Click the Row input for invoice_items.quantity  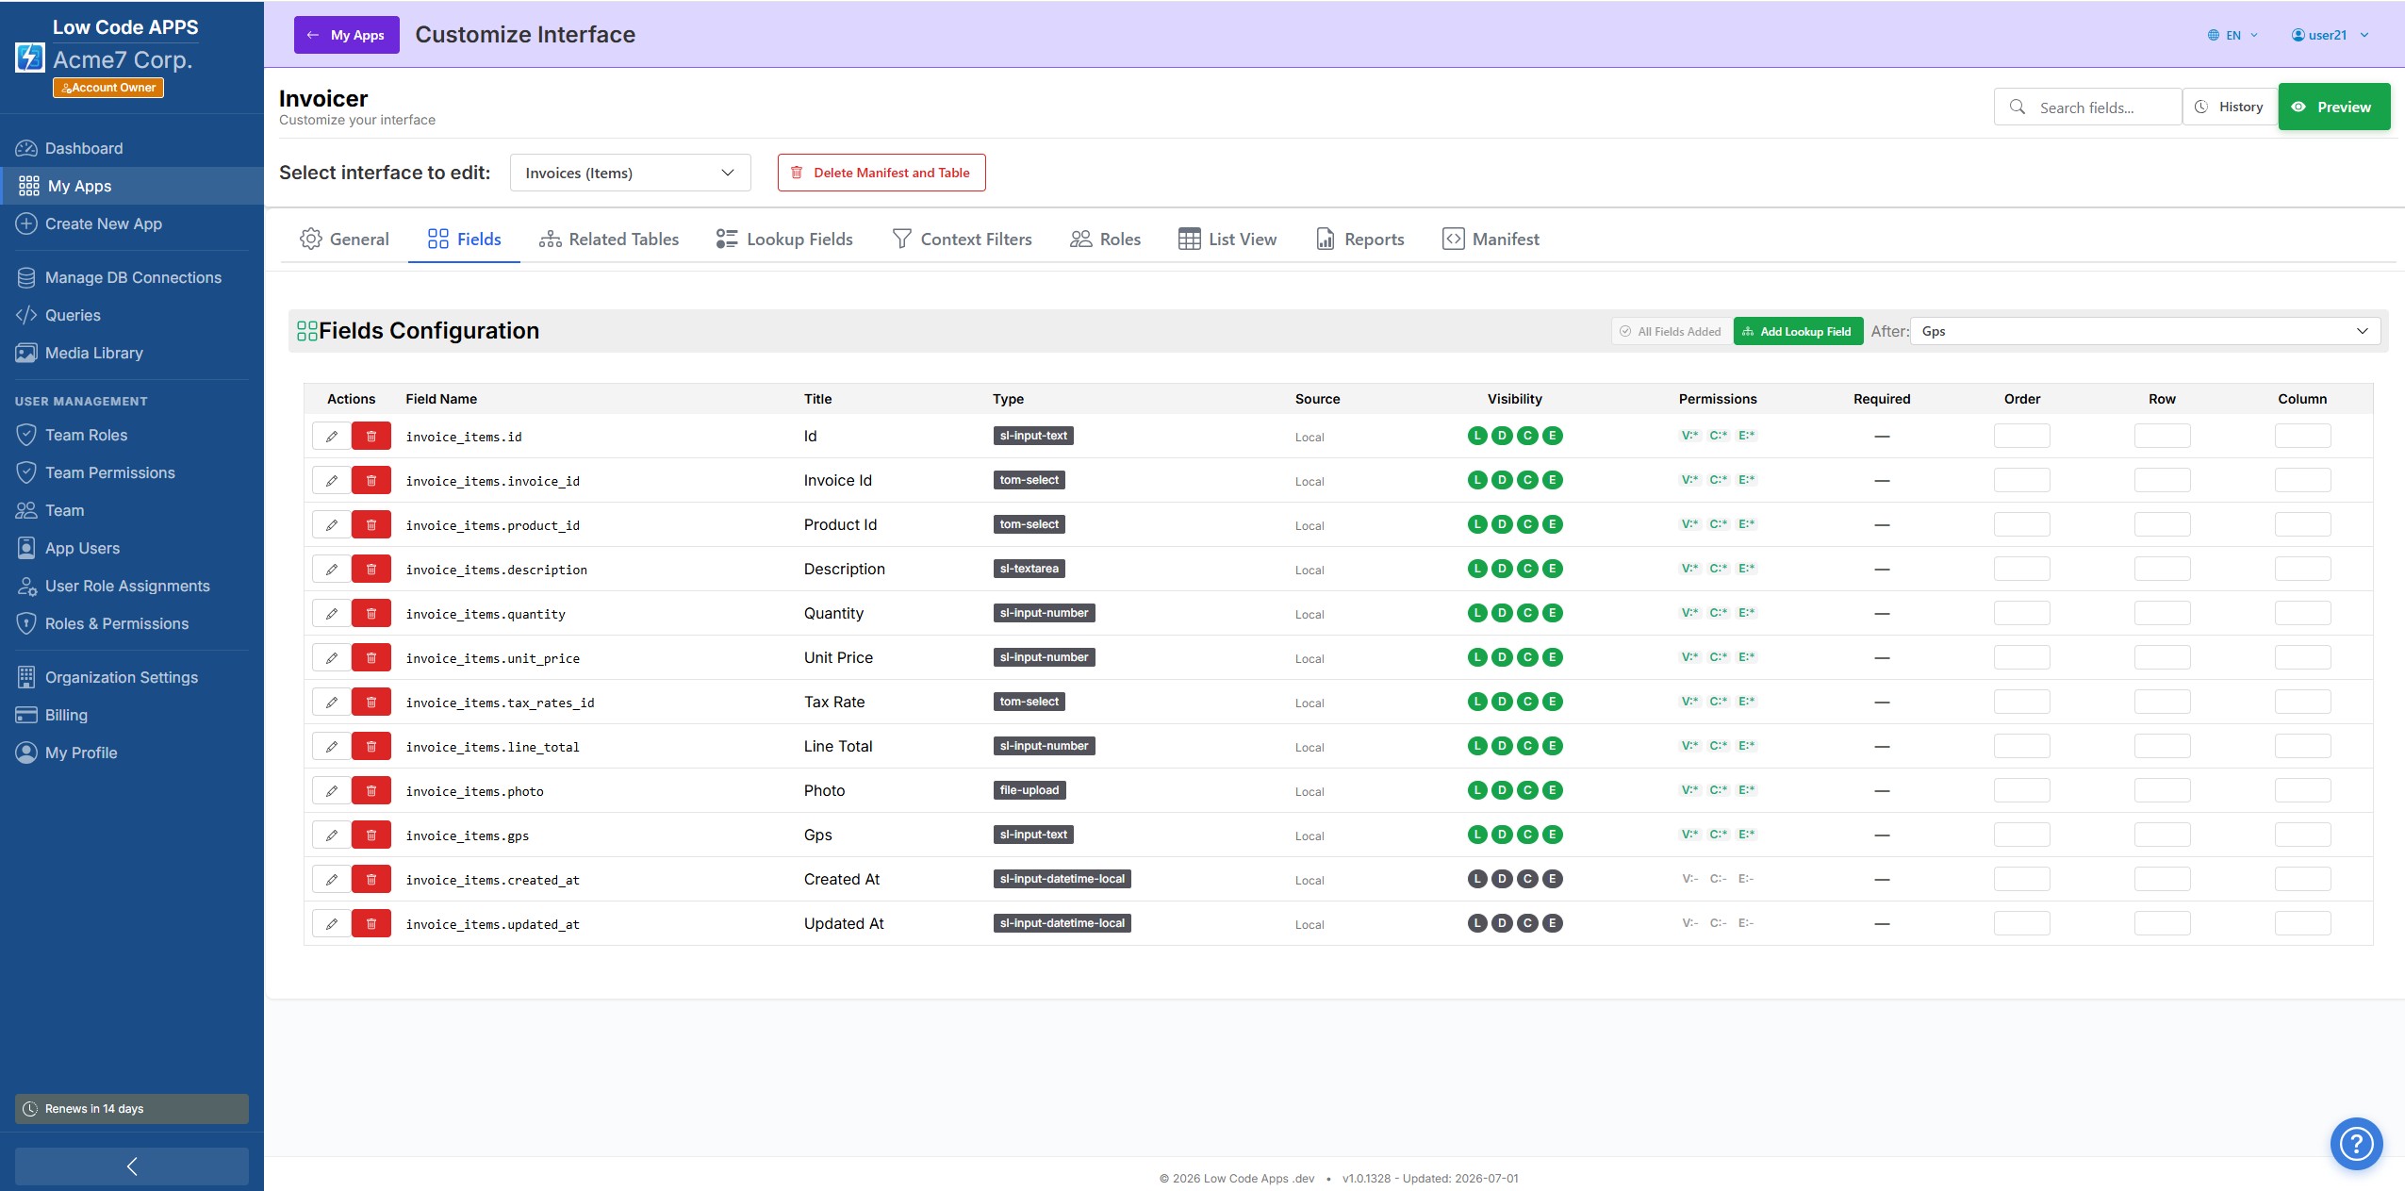pyautogui.click(x=2162, y=613)
